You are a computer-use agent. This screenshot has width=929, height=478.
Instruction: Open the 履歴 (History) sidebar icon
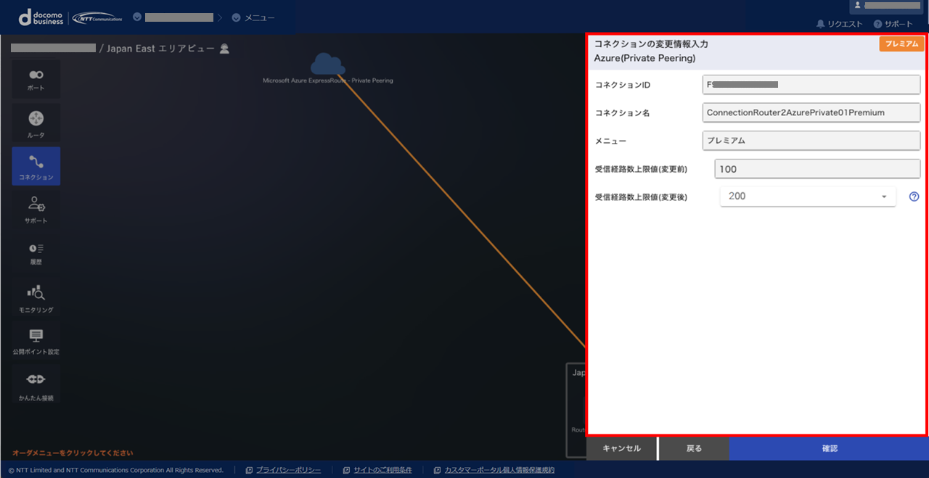point(36,253)
